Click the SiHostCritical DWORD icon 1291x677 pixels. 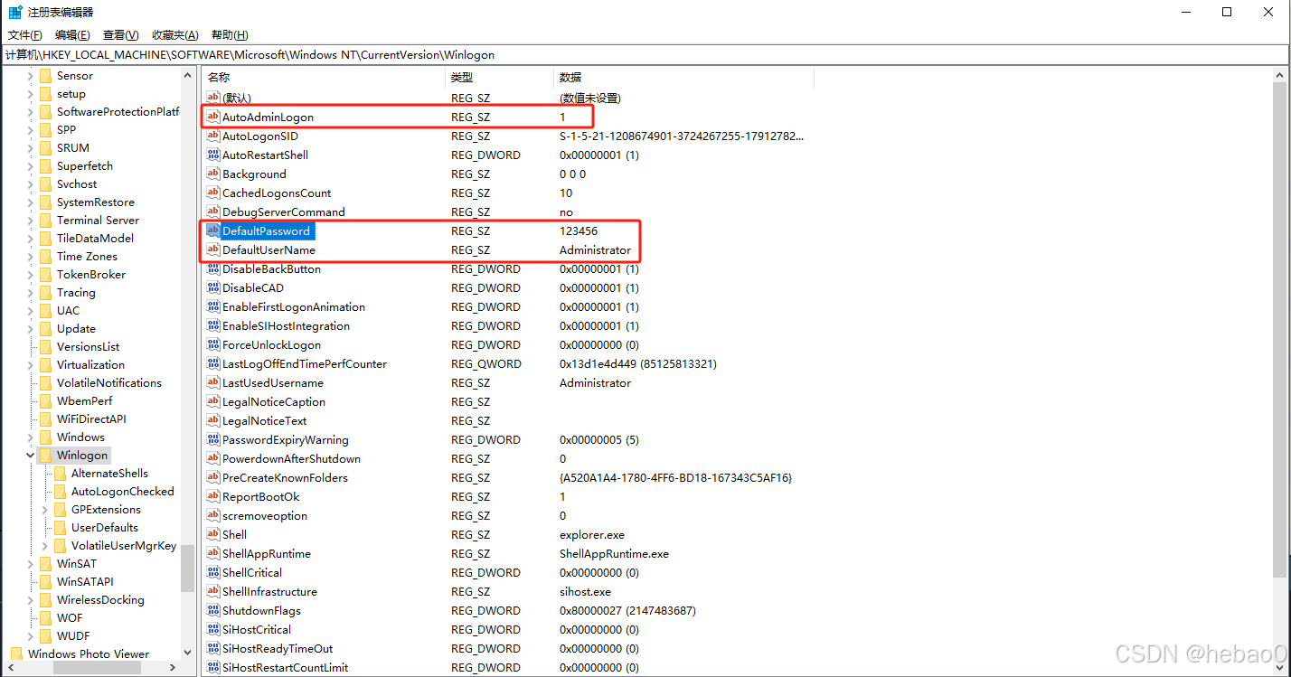[213, 629]
